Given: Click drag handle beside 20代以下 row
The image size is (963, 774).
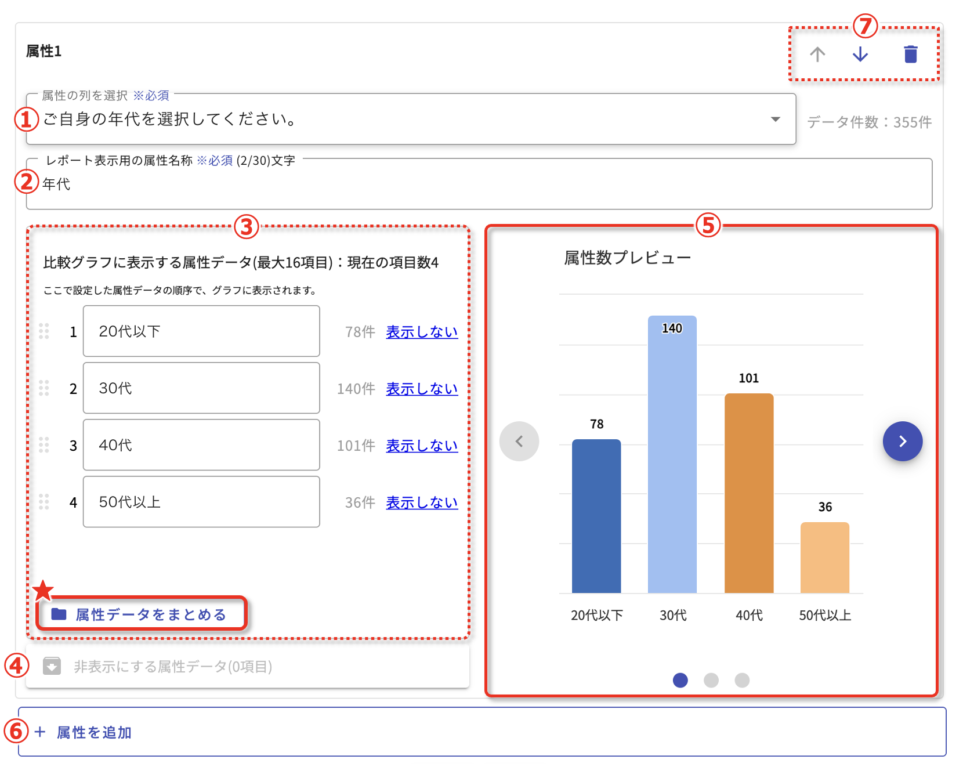Looking at the screenshot, I should [x=44, y=331].
